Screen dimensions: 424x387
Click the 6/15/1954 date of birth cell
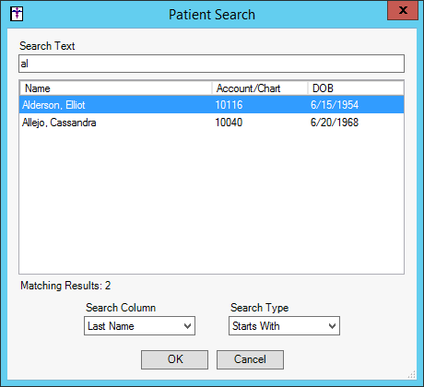[335, 105]
